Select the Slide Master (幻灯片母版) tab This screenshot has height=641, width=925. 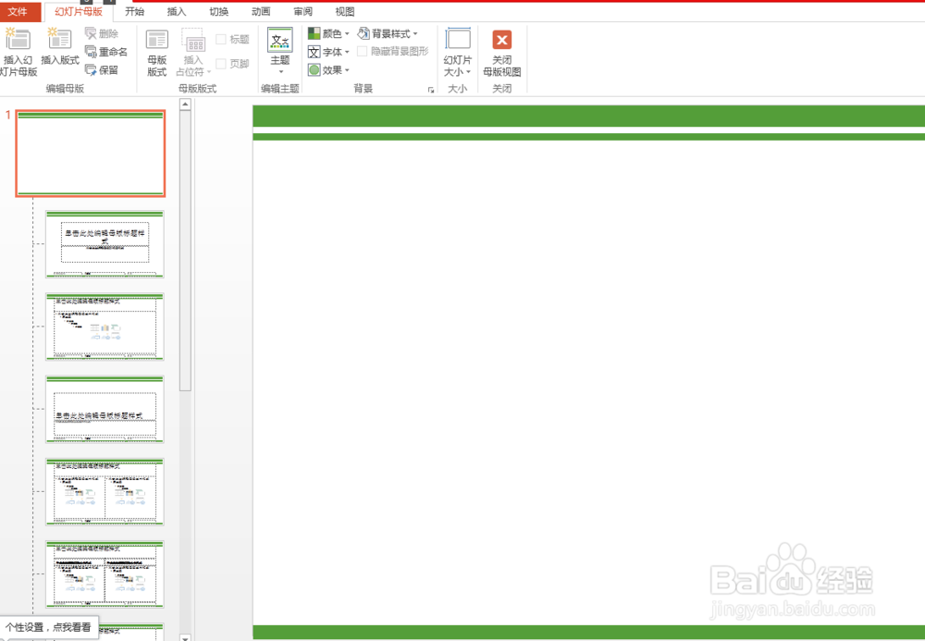[x=79, y=11]
